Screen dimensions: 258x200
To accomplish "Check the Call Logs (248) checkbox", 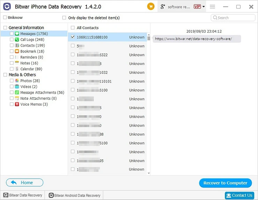I will (x=12, y=40).
